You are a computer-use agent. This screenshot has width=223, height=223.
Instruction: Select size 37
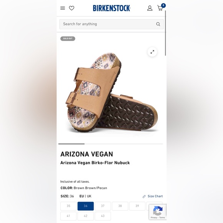(103, 206)
